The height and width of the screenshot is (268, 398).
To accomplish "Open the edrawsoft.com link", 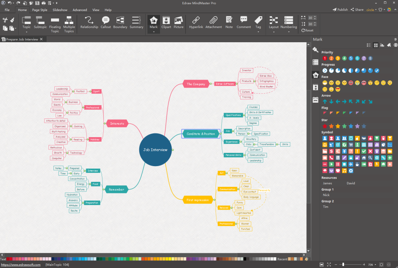I will click(21, 265).
